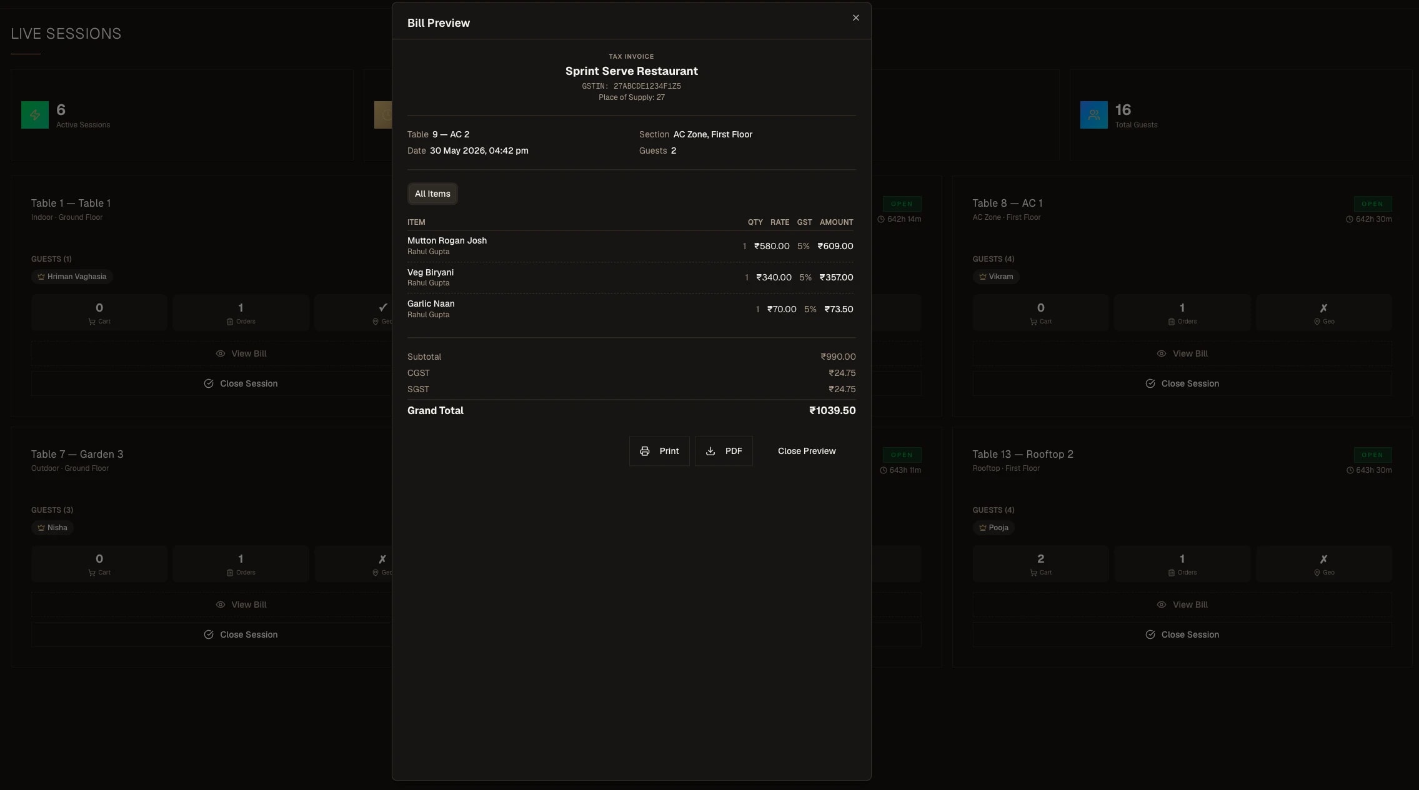The image size is (1419, 790).
Task: Close Session for Table 8 — AC 1
Action: 1182,383
